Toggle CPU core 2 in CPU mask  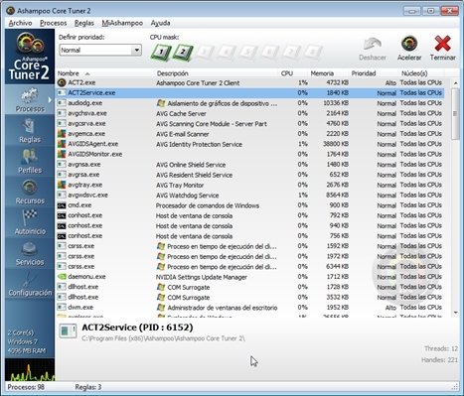coord(183,52)
